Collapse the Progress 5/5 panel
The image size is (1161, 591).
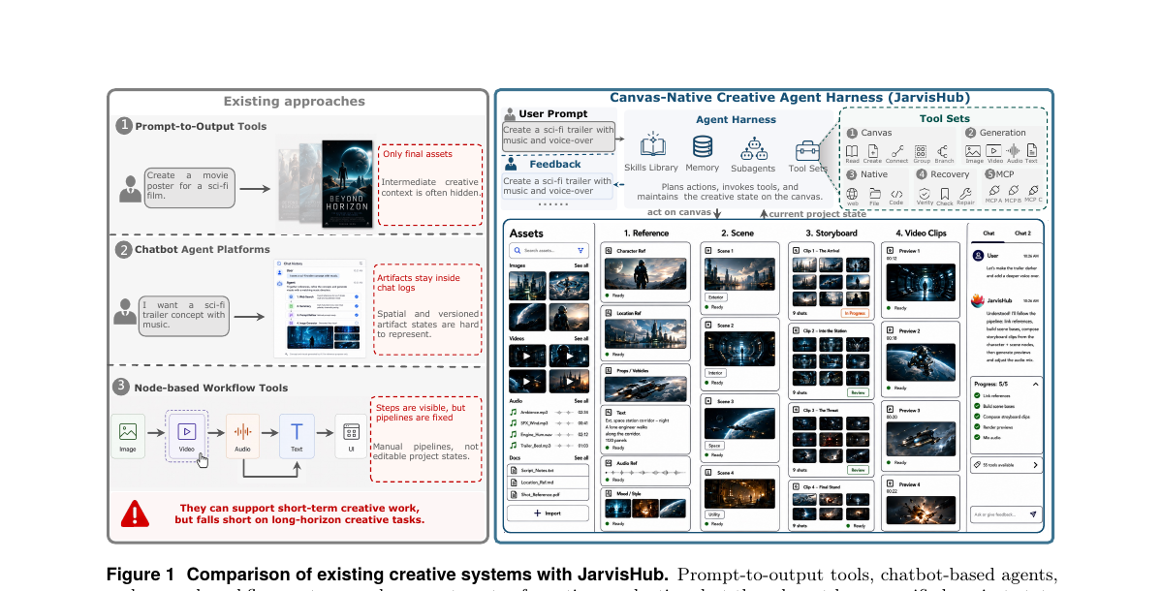point(1035,385)
